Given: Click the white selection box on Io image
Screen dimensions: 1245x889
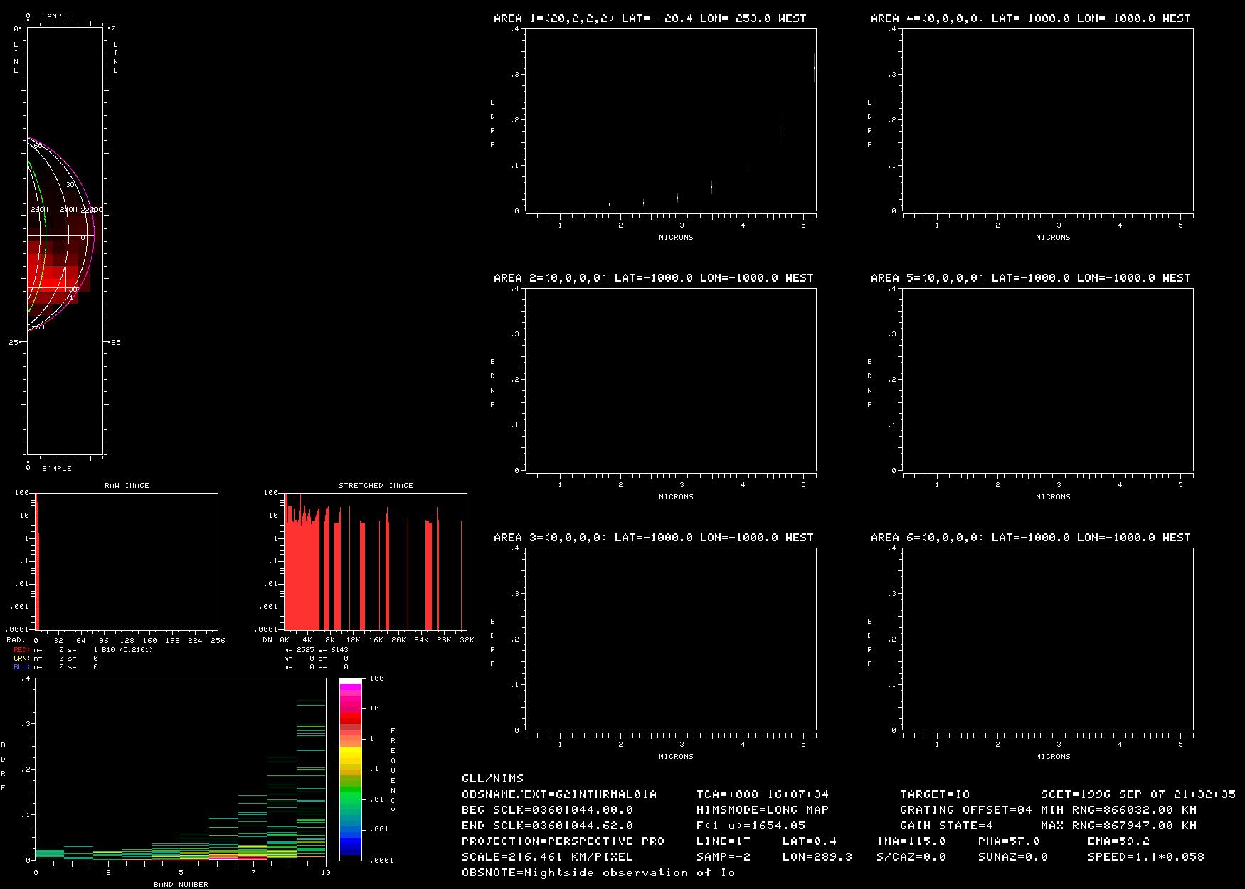Looking at the screenshot, I should [53, 279].
